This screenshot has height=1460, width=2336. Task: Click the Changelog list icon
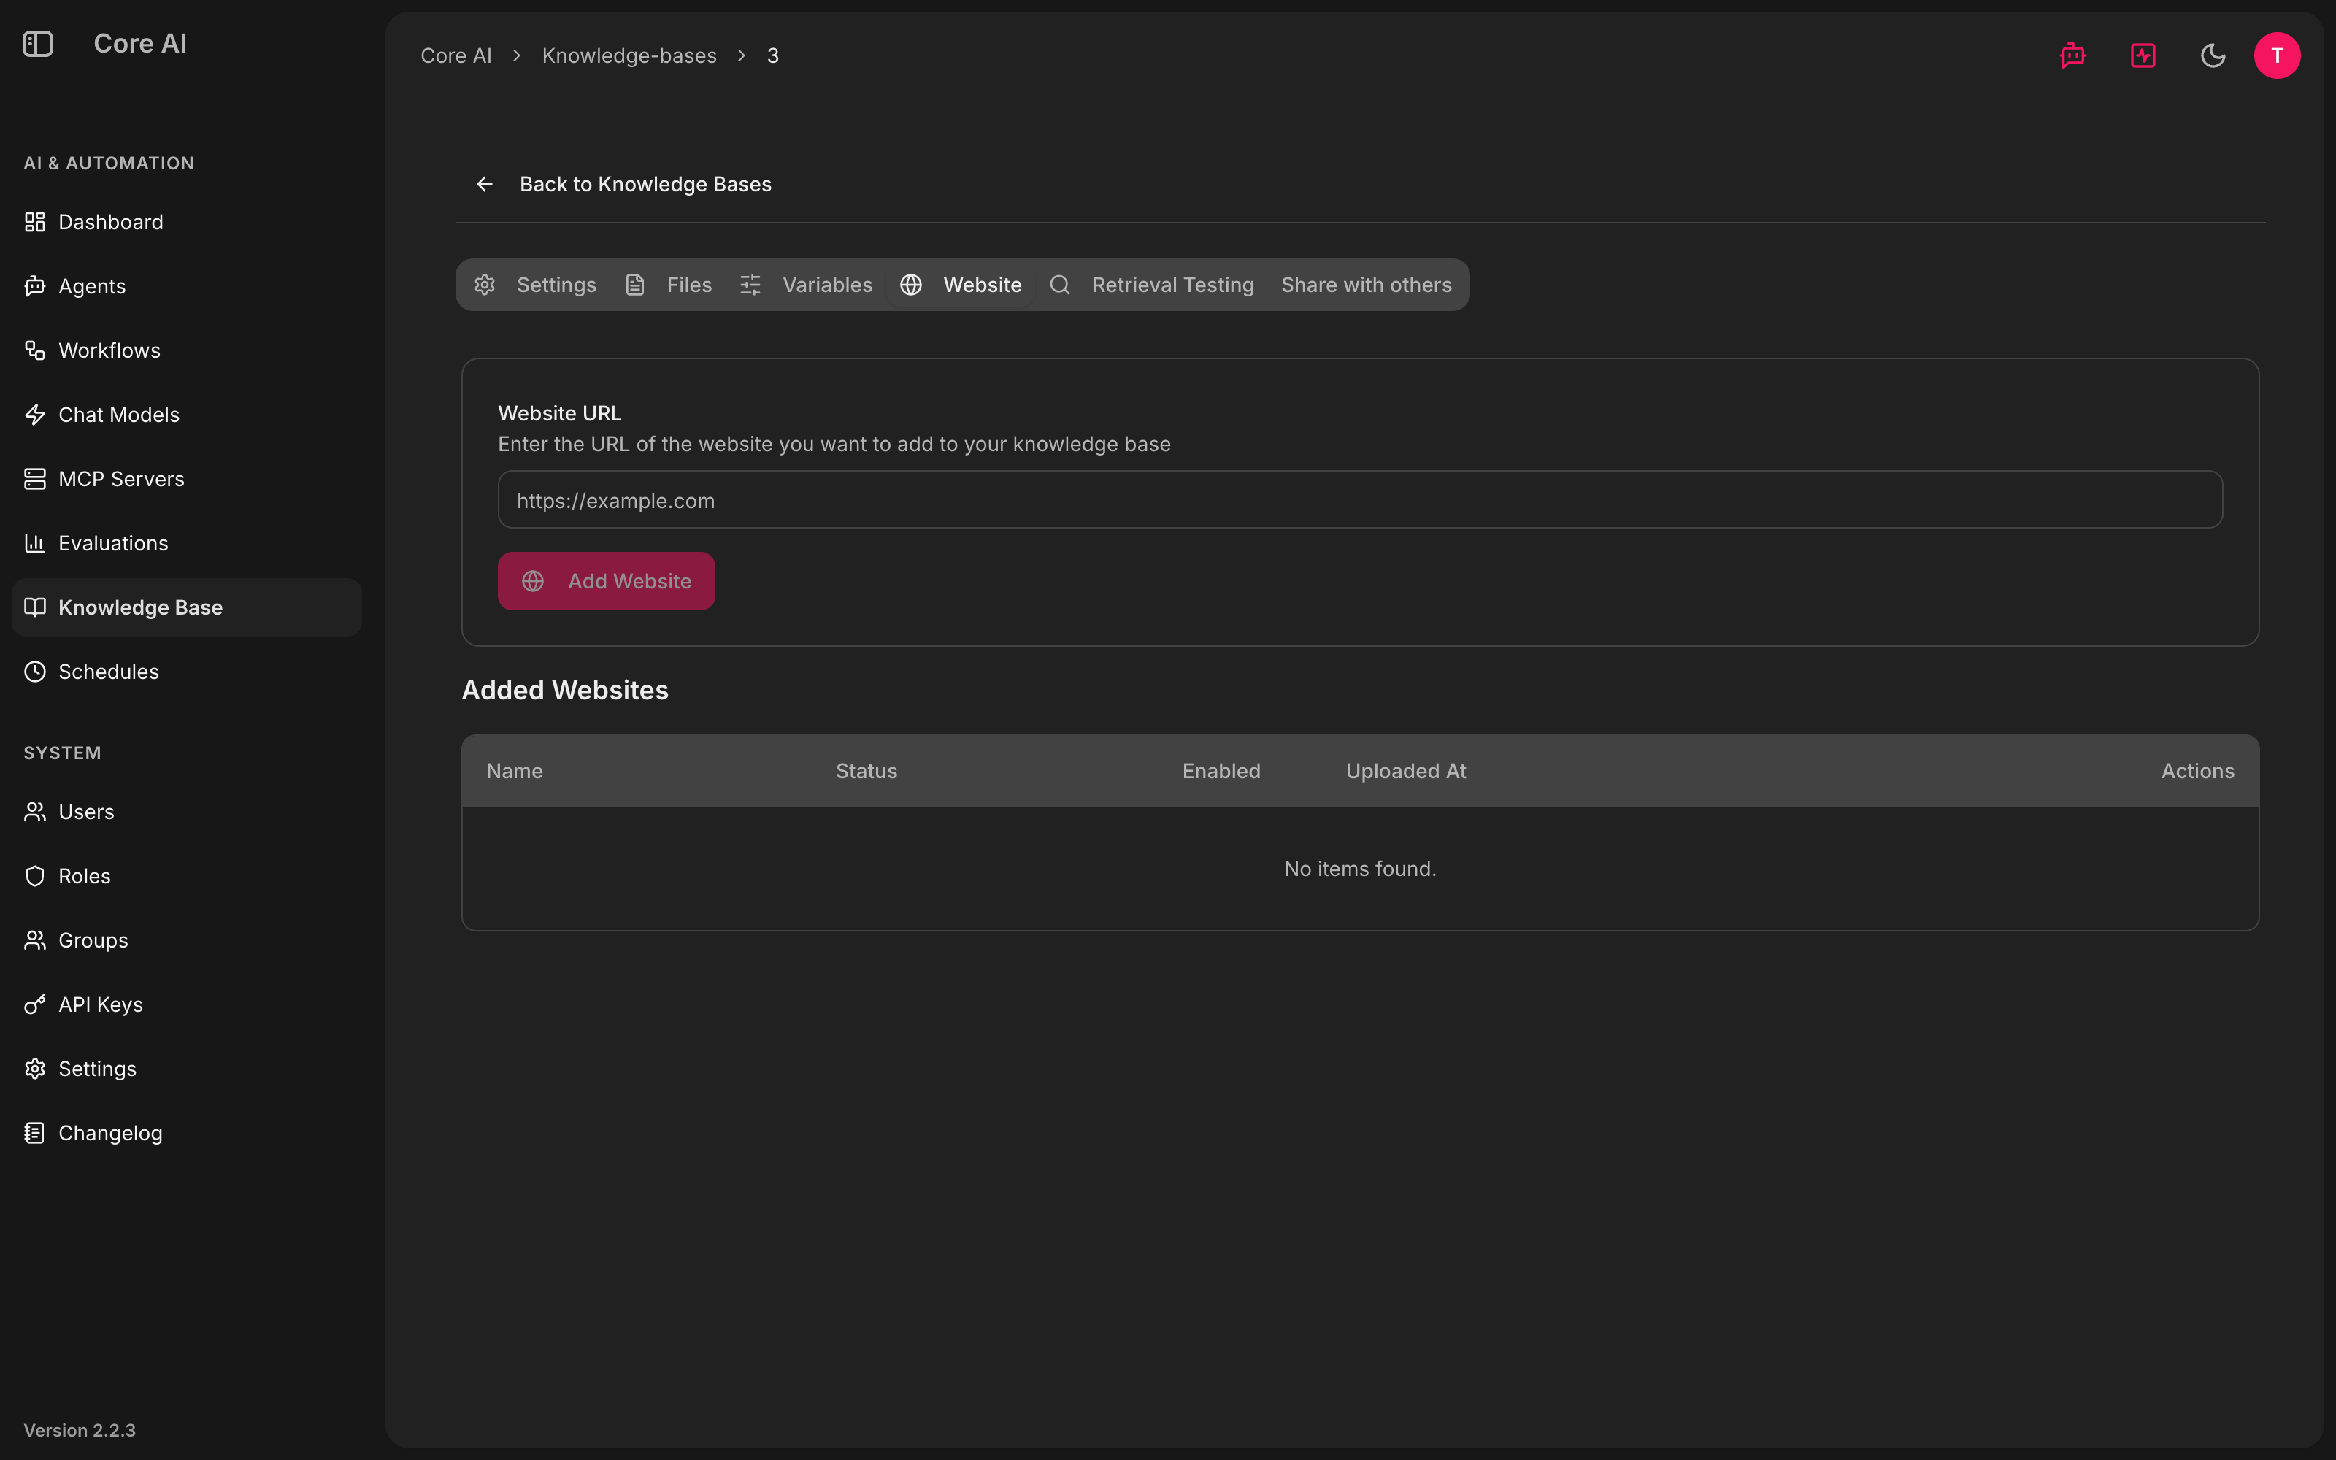point(35,1133)
